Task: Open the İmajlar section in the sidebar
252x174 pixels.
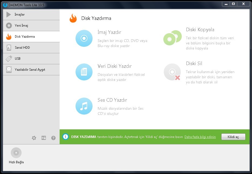Action: coord(31,15)
